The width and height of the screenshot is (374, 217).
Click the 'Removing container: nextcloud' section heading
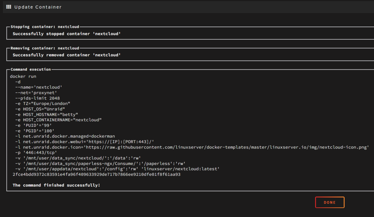tap(45, 48)
